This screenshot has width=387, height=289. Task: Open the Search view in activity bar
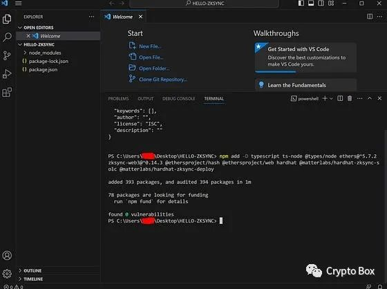pyautogui.click(x=7, y=37)
